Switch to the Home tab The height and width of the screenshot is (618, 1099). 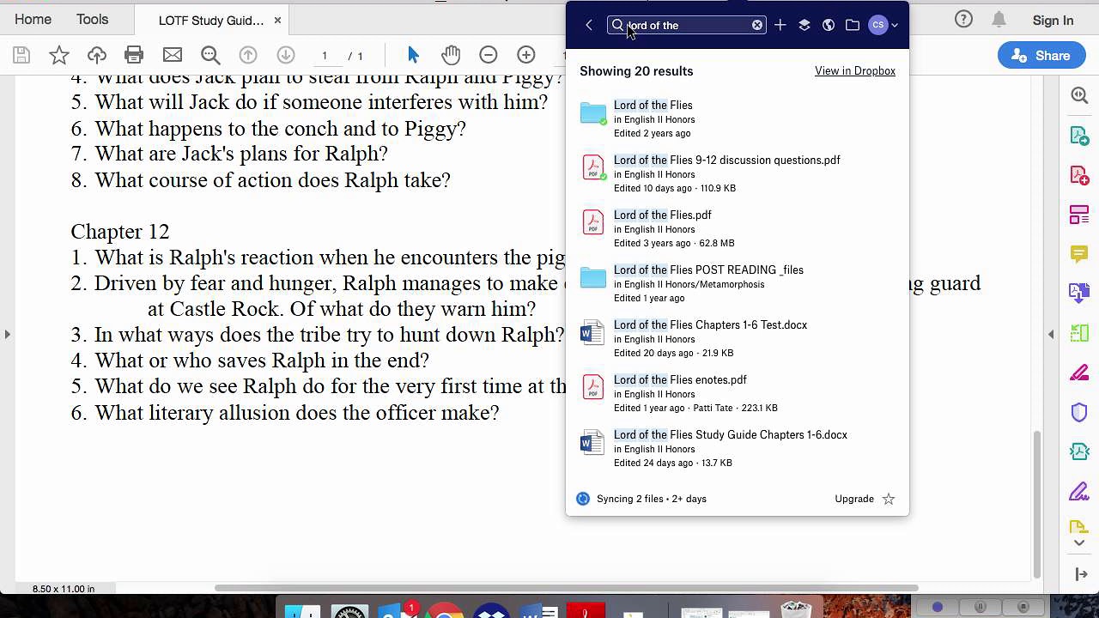pos(33,20)
